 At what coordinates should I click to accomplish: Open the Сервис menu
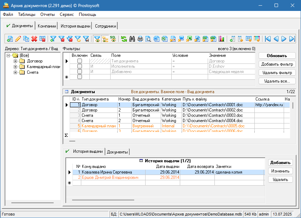click(x=67, y=14)
